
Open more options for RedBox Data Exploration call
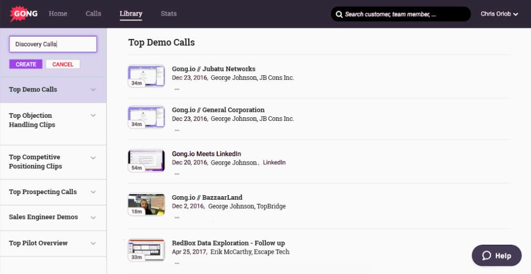[177, 263]
